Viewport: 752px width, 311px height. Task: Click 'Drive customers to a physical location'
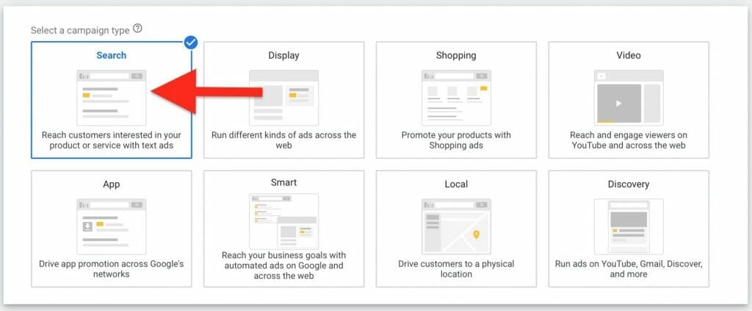pyautogui.click(x=456, y=269)
